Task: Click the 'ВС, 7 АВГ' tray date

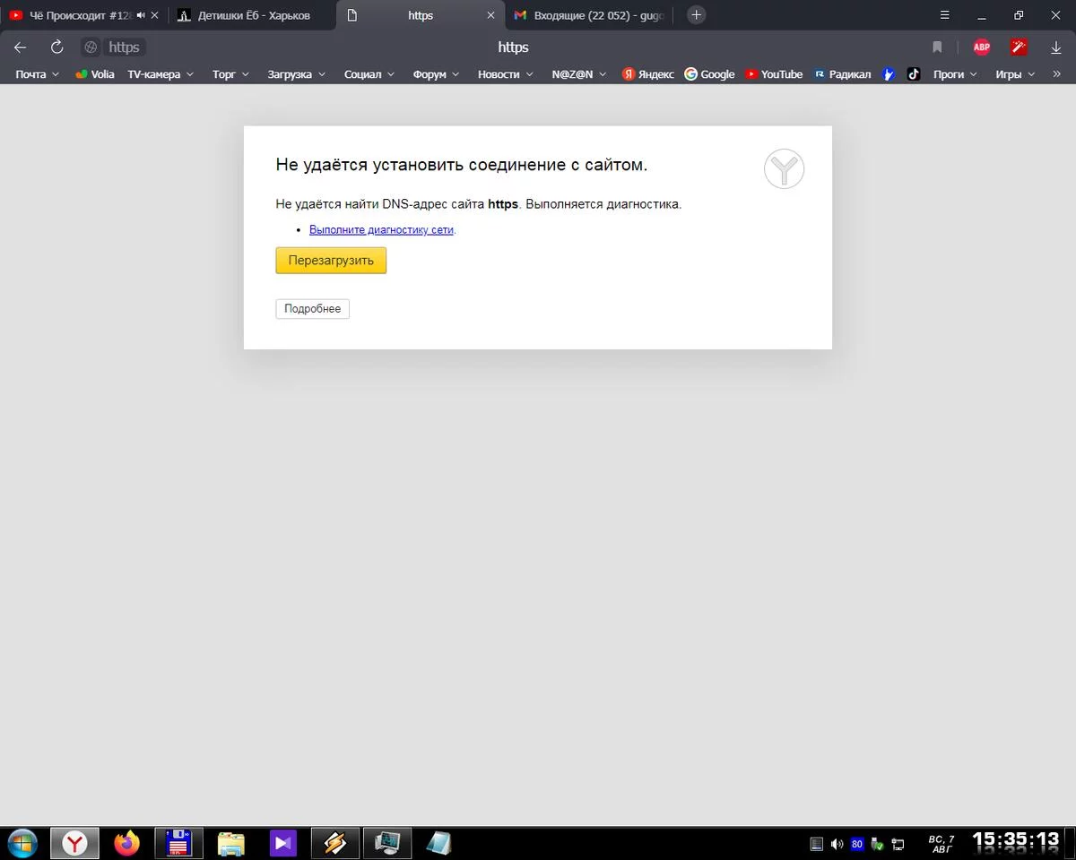Action: click(941, 844)
